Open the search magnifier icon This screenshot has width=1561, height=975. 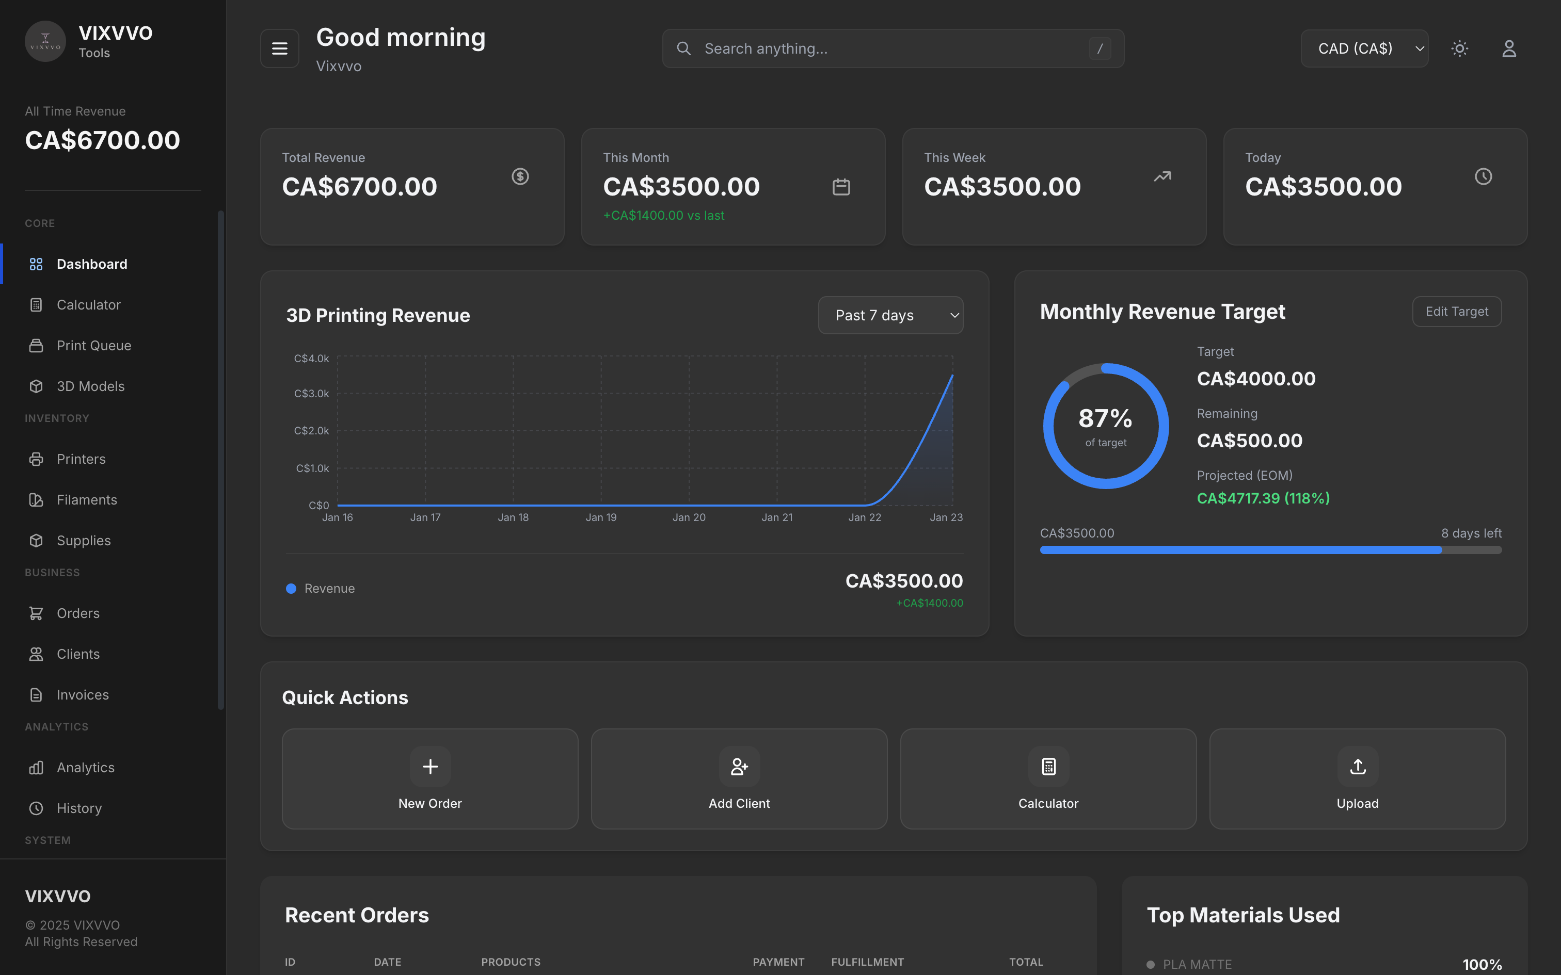coord(684,47)
